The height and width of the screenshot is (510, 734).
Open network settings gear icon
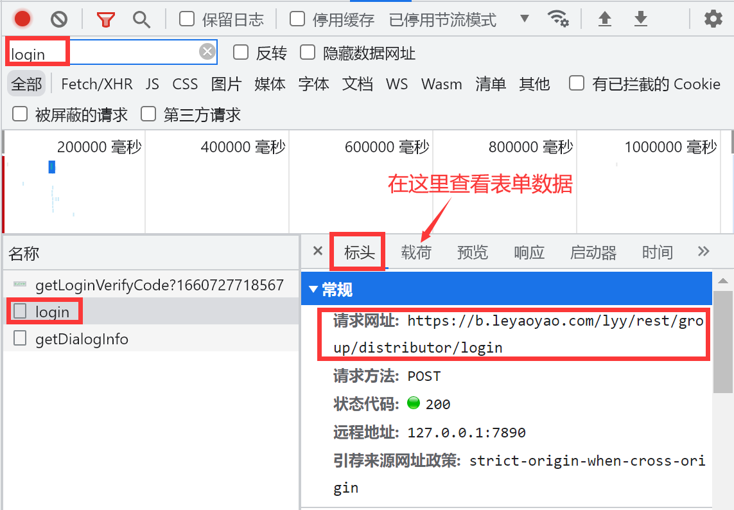point(713,19)
